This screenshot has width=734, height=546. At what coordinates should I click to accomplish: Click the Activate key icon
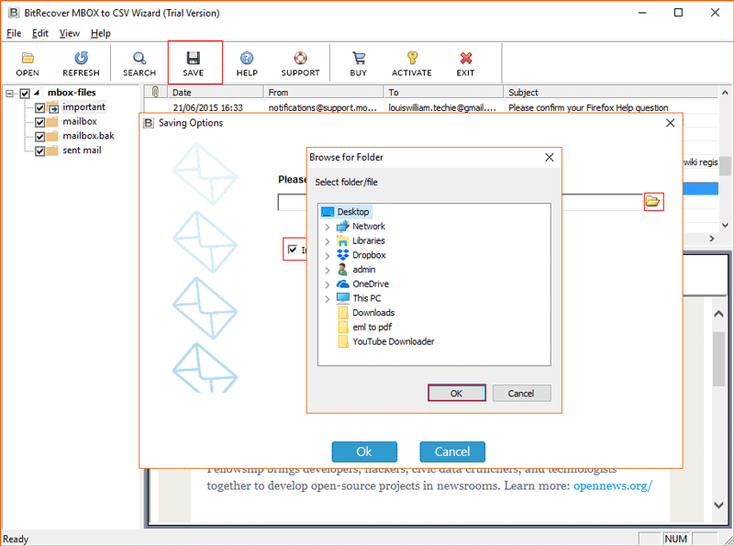click(412, 58)
